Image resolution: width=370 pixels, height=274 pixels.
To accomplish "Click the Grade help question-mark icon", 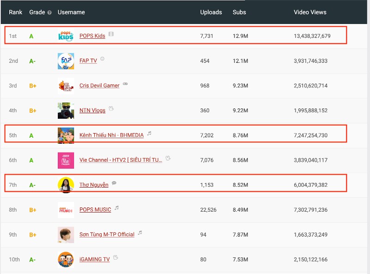I will 49,13.
